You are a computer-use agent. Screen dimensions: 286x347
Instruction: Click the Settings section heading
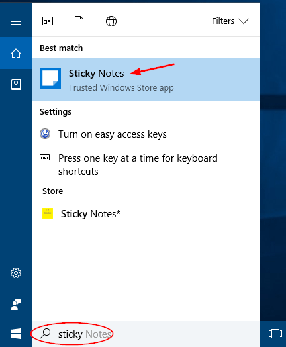[x=56, y=112]
